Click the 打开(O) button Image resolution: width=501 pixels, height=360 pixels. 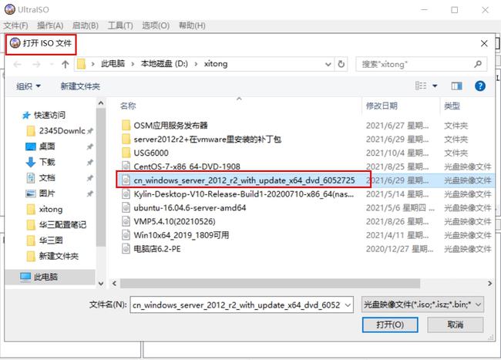390,325
